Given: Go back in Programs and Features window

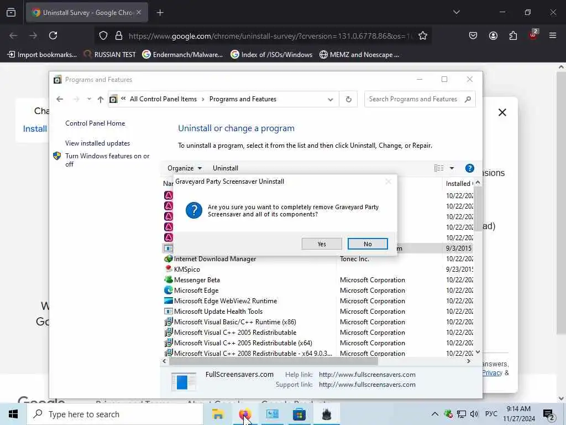Looking at the screenshot, I should (60, 99).
